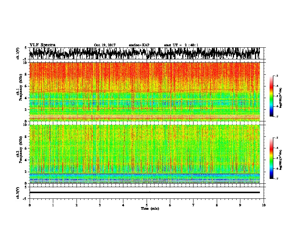Screen dimensions: 297x230
Task: Click the "4" tick on the time axis
Action: [123, 205]
